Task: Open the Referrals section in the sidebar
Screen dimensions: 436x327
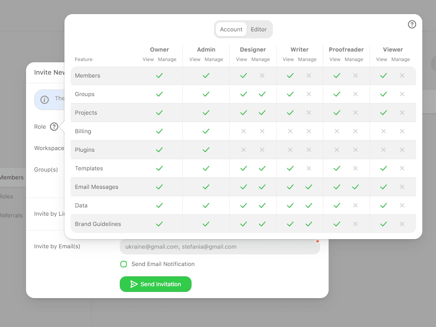Action: [12, 215]
